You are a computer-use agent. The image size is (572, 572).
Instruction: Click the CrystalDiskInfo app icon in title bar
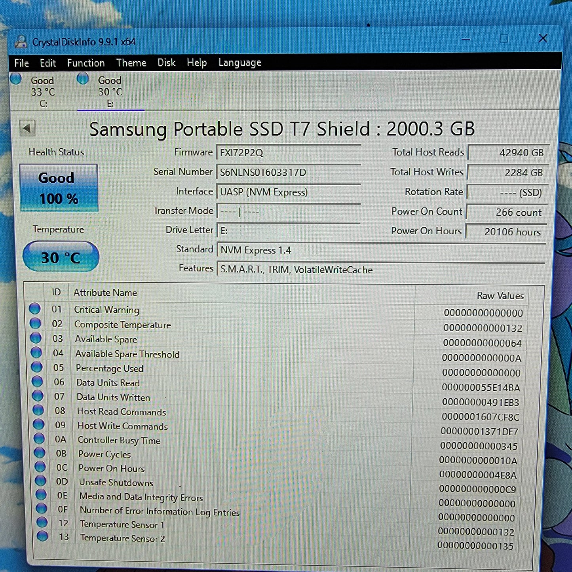click(x=21, y=42)
